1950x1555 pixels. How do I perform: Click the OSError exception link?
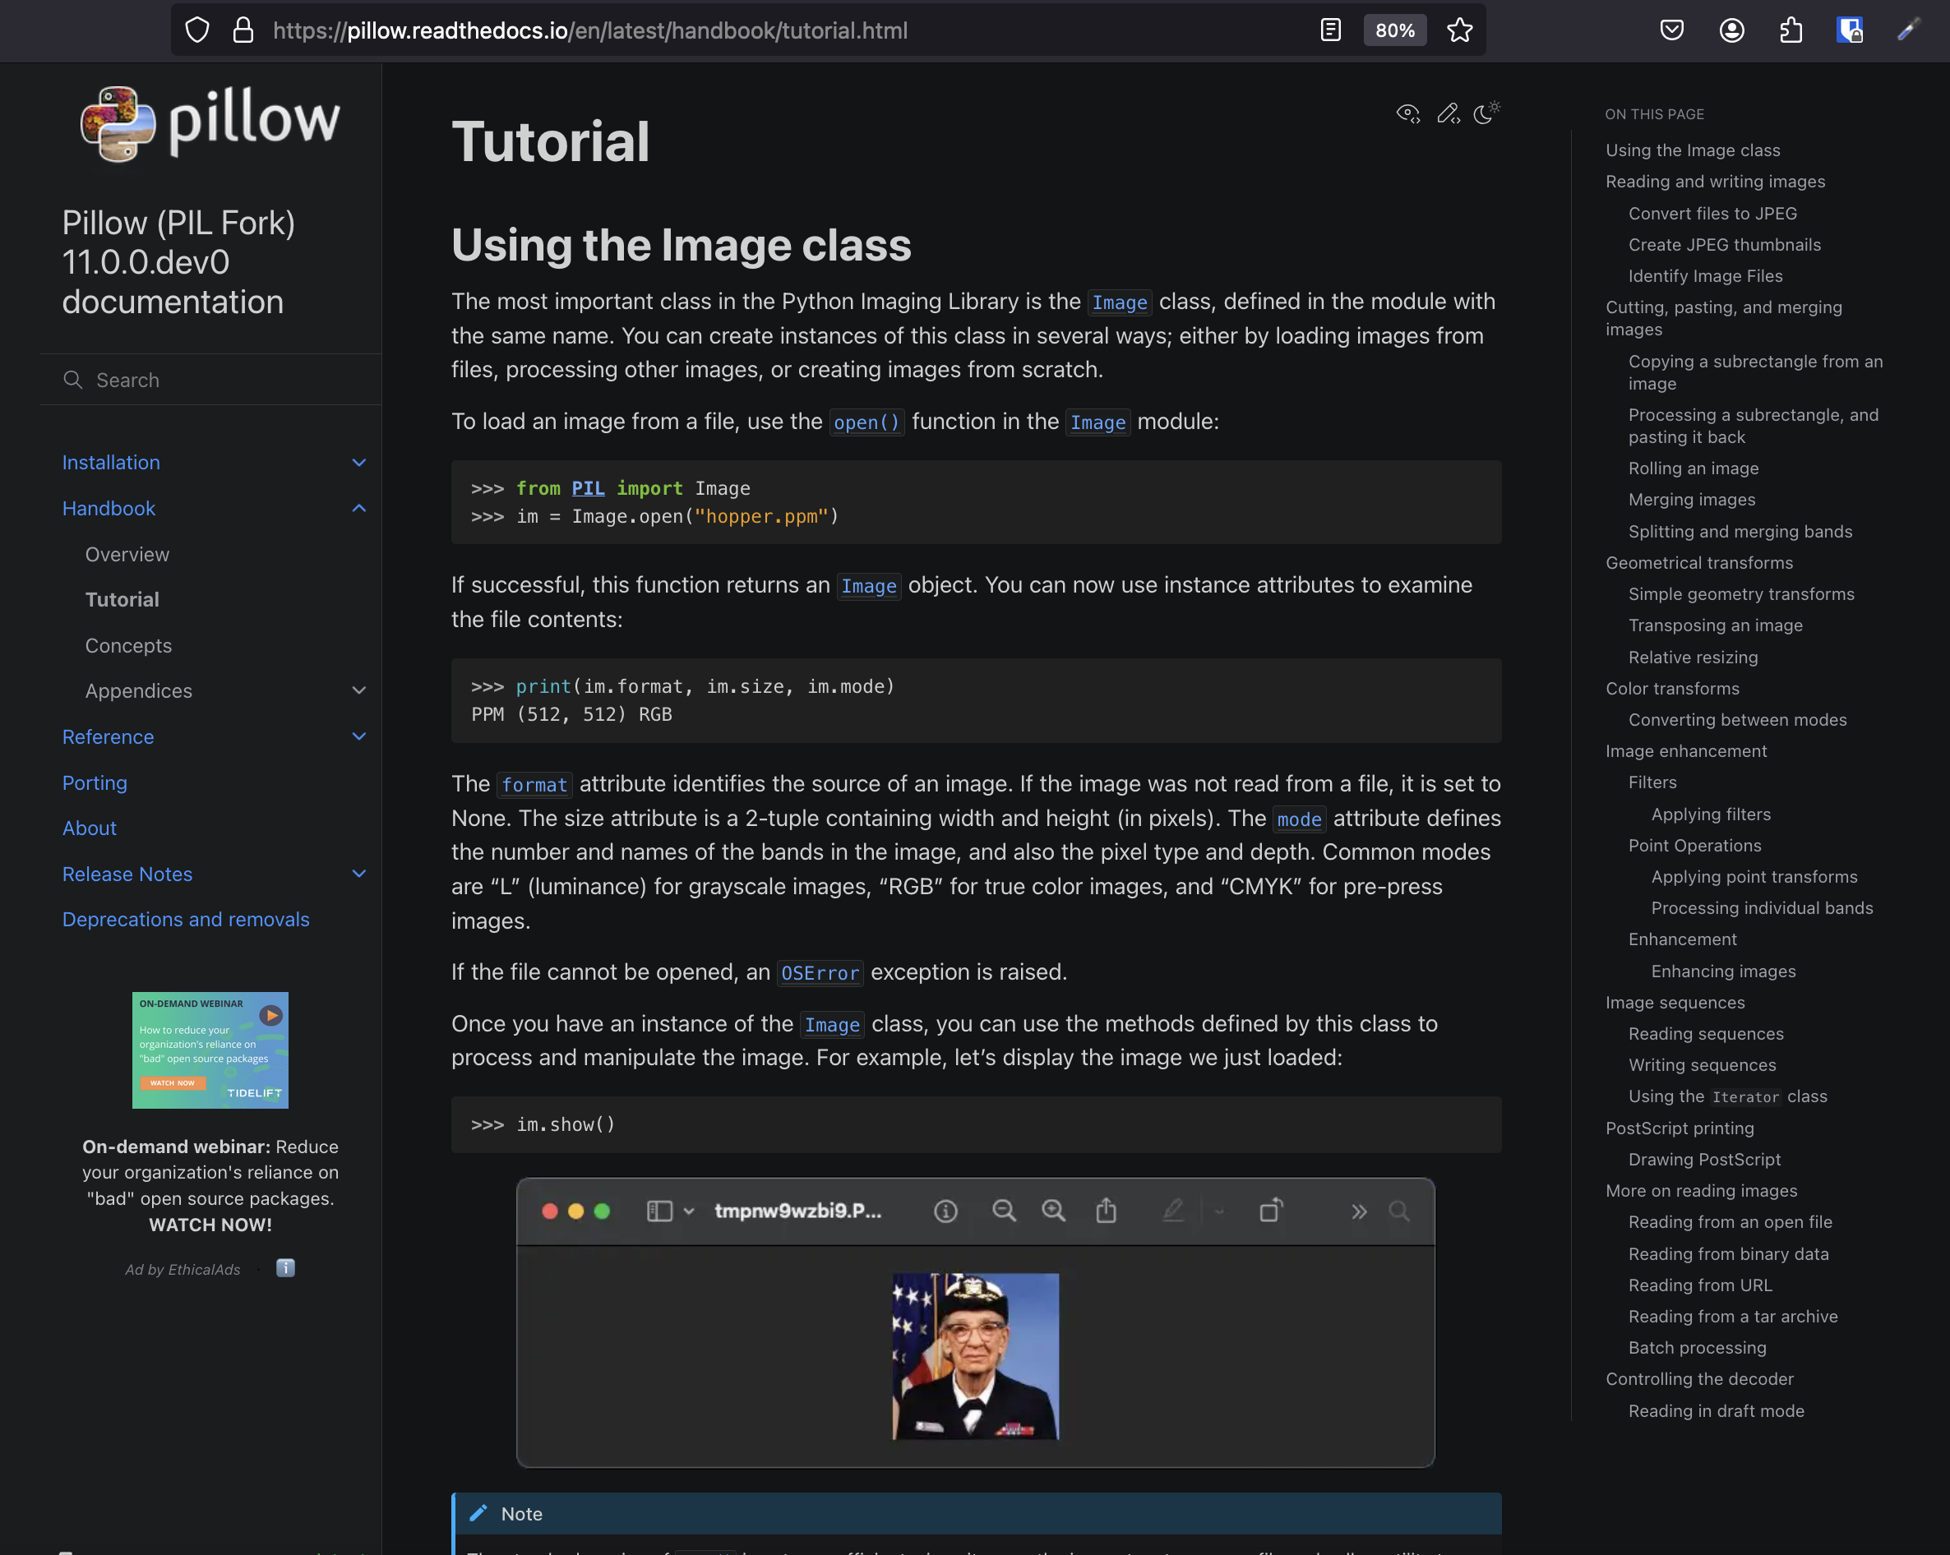click(x=820, y=973)
